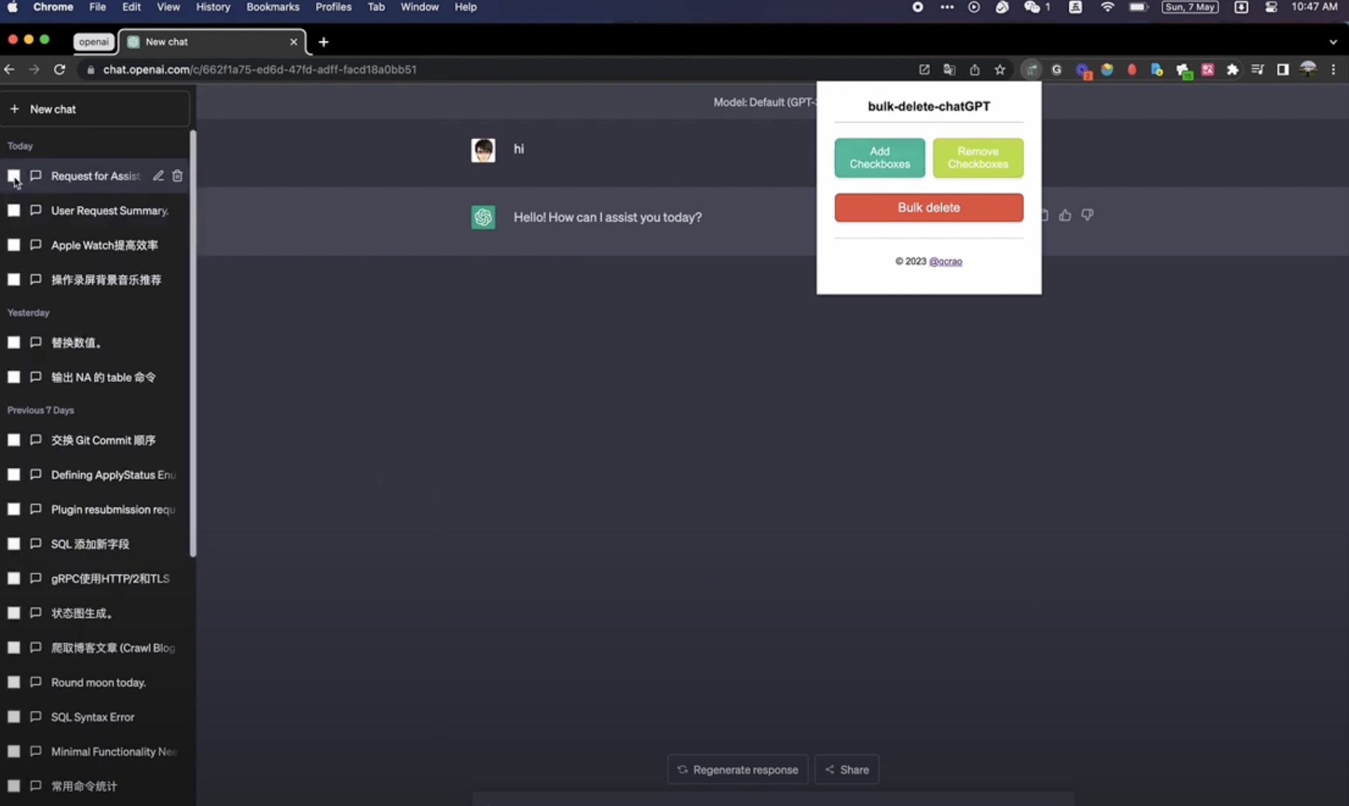Click the trash icon on Request for Assist chat

(x=178, y=176)
